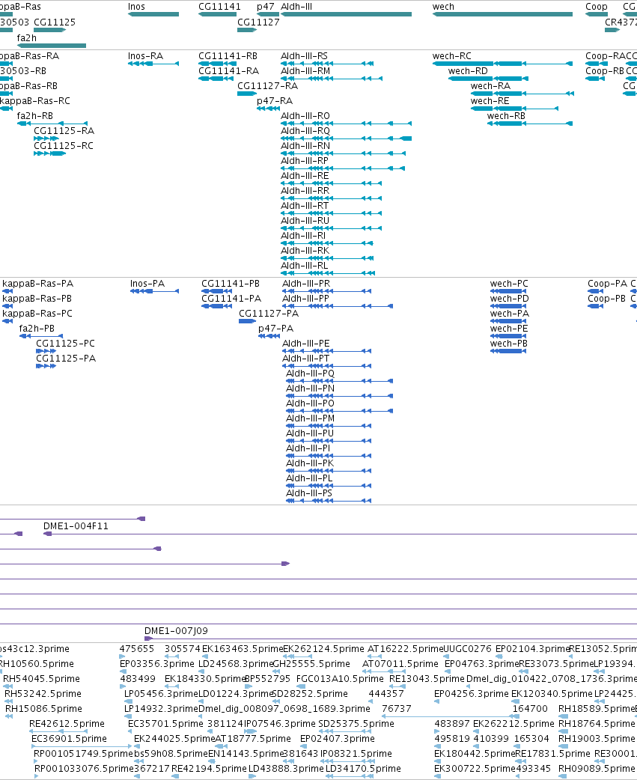637x780 pixels.
Task: Click the p47-RA transcript
Action: point(269,109)
